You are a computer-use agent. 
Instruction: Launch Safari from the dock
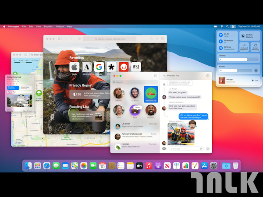(46, 165)
